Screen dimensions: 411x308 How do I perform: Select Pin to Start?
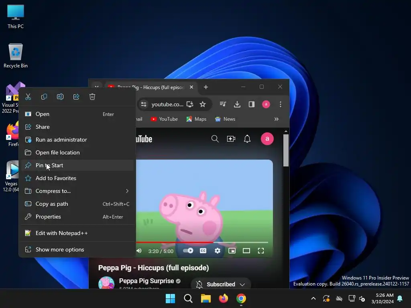click(77, 166)
